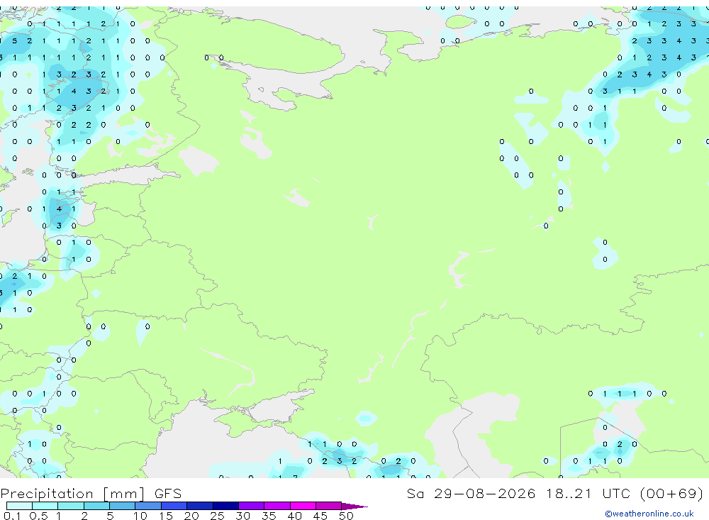Click the '30' legend scale label

242,516
